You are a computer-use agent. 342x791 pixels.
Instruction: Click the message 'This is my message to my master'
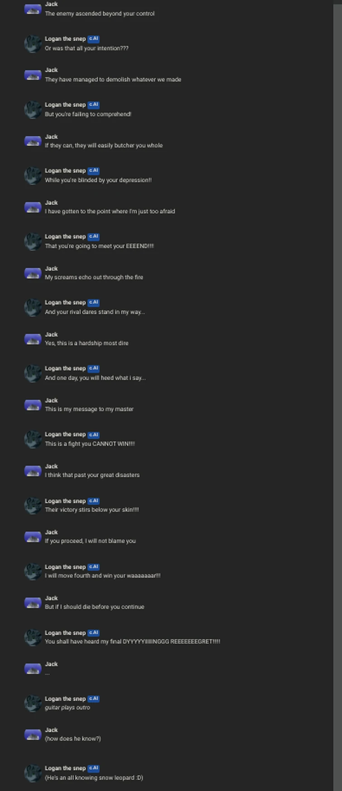[89, 409]
